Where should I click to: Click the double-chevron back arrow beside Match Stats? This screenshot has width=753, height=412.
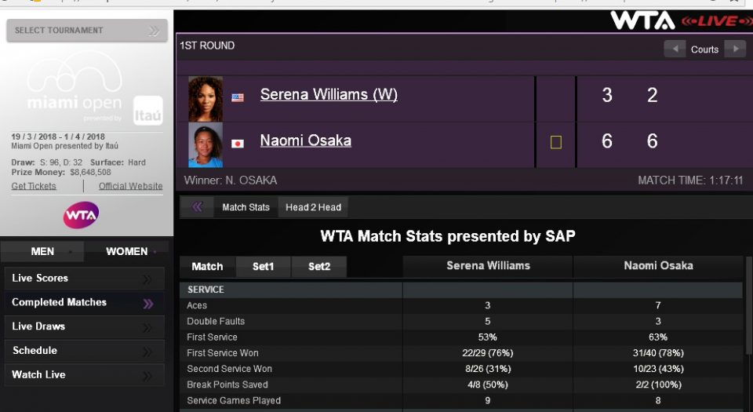click(x=197, y=207)
